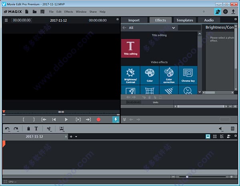Select the Color effect tile
Viewport: 240px width, 186px height.
coord(150,75)
